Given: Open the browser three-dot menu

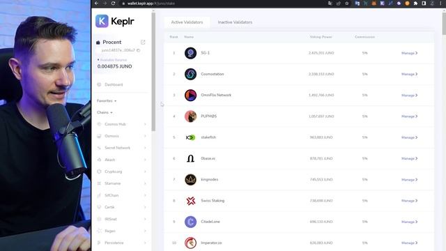Looking at the screenshot, I should 440,3.
